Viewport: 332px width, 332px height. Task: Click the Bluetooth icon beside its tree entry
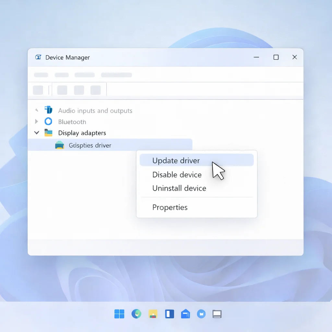point(49,122)
